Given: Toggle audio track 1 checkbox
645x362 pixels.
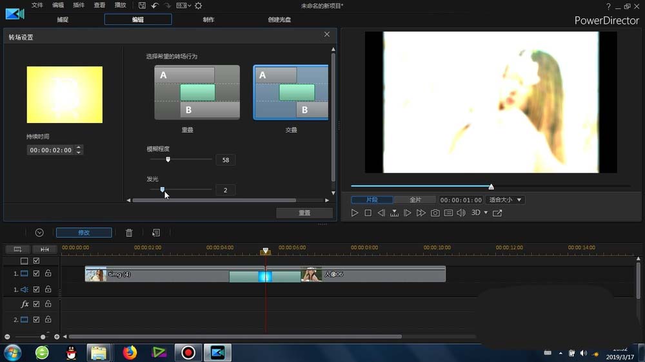Looking at the screenshot, I should (36, 289).
